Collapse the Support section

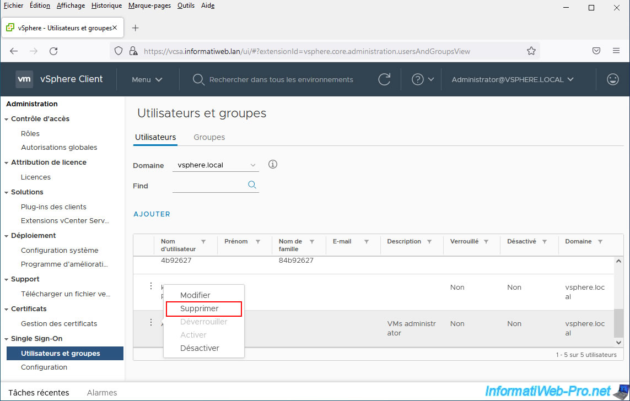(x=6, y=280)
